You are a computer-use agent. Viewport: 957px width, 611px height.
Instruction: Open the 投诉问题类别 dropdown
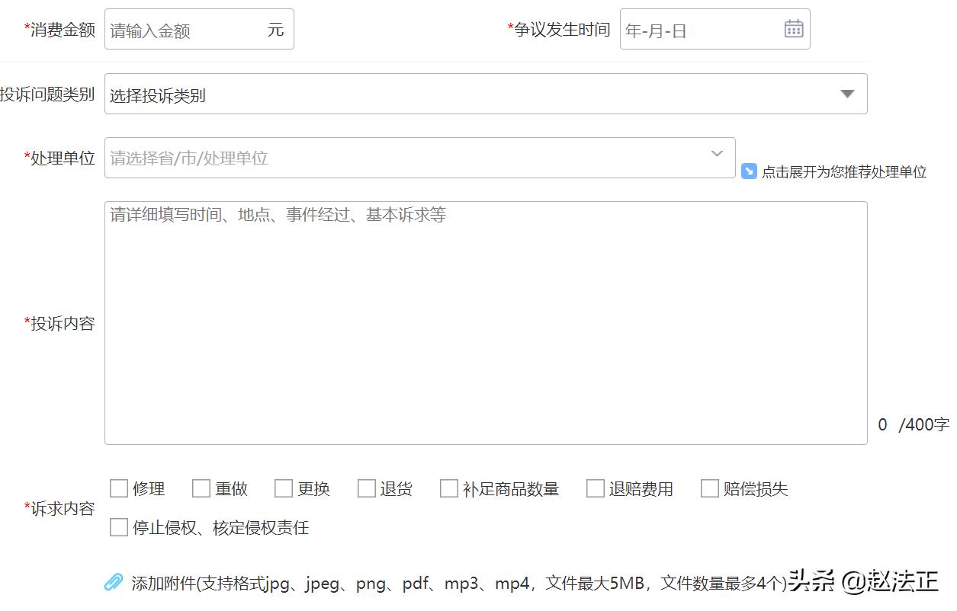484,94
